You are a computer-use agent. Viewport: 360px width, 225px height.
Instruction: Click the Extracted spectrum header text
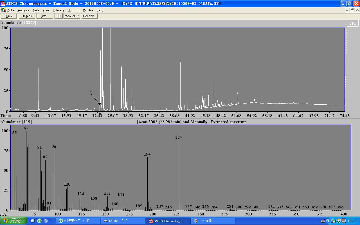tap(228, 122)
